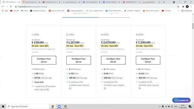194x109 pixels.
Task: Close the VPS Hosting tab
Action: coord(19,2)
